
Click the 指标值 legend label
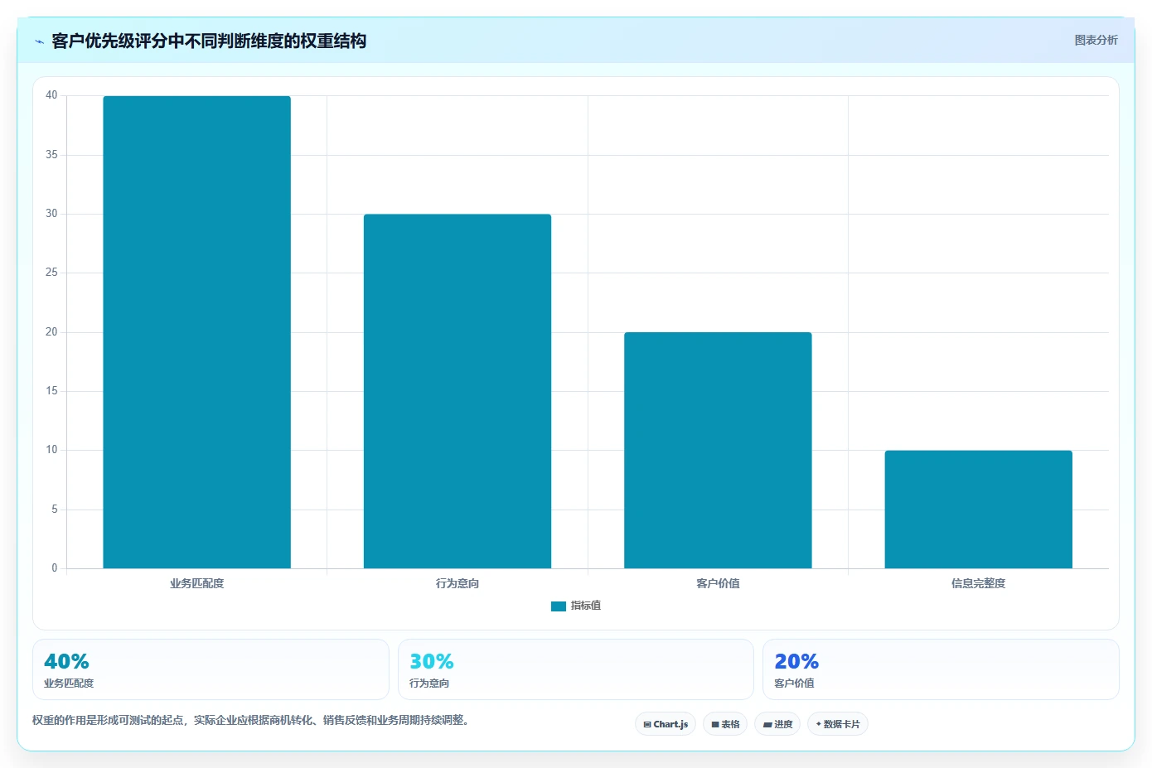pyautogui.click(x=586, y=606)
